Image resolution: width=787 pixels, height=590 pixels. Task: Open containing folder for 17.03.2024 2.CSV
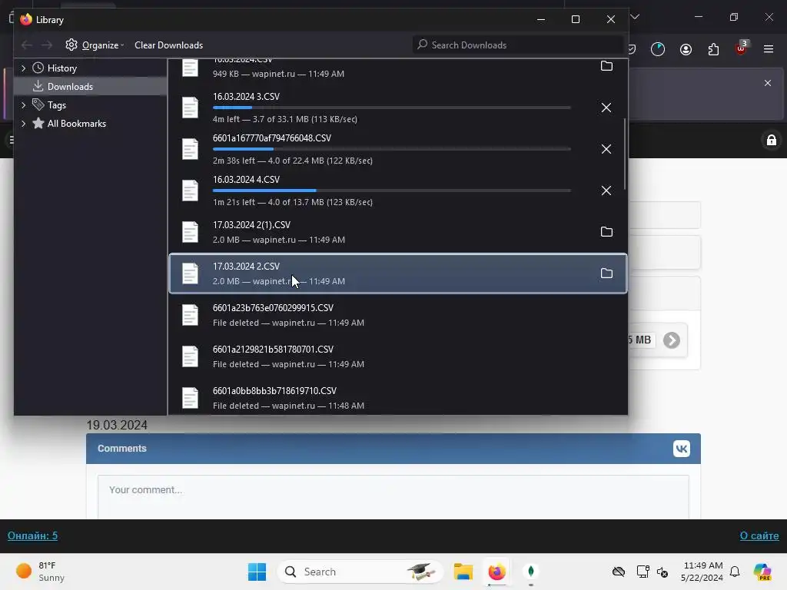(x=606, y=273)
